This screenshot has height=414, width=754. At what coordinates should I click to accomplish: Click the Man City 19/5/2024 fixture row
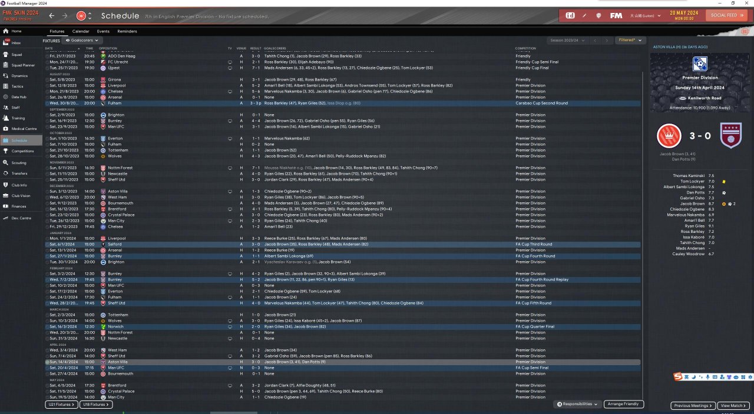coord(343,397)
